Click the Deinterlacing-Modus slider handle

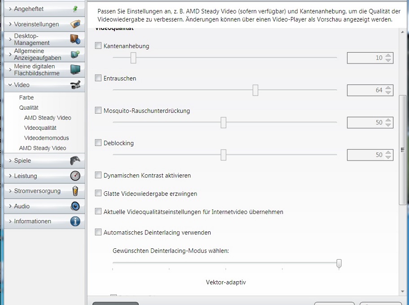click(x=339, y=263)
